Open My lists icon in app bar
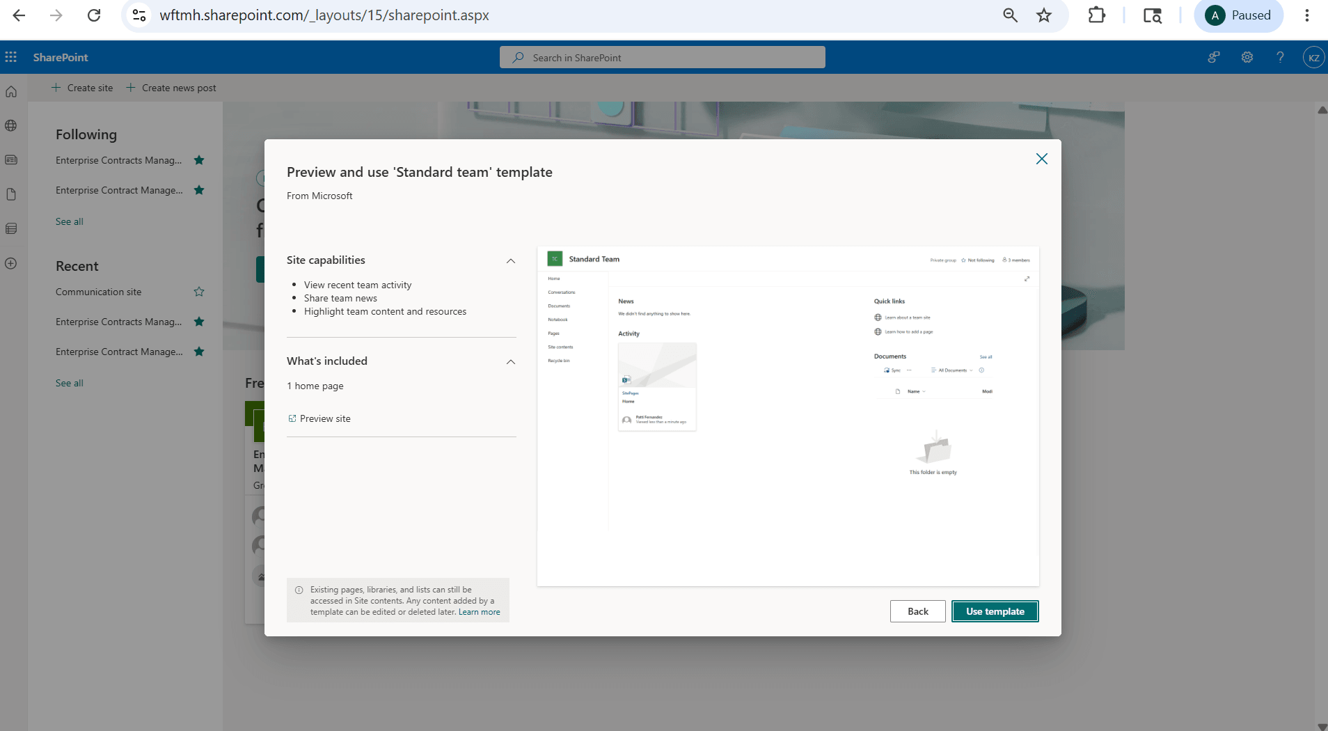1328x731 pixels. pos(11,228)
